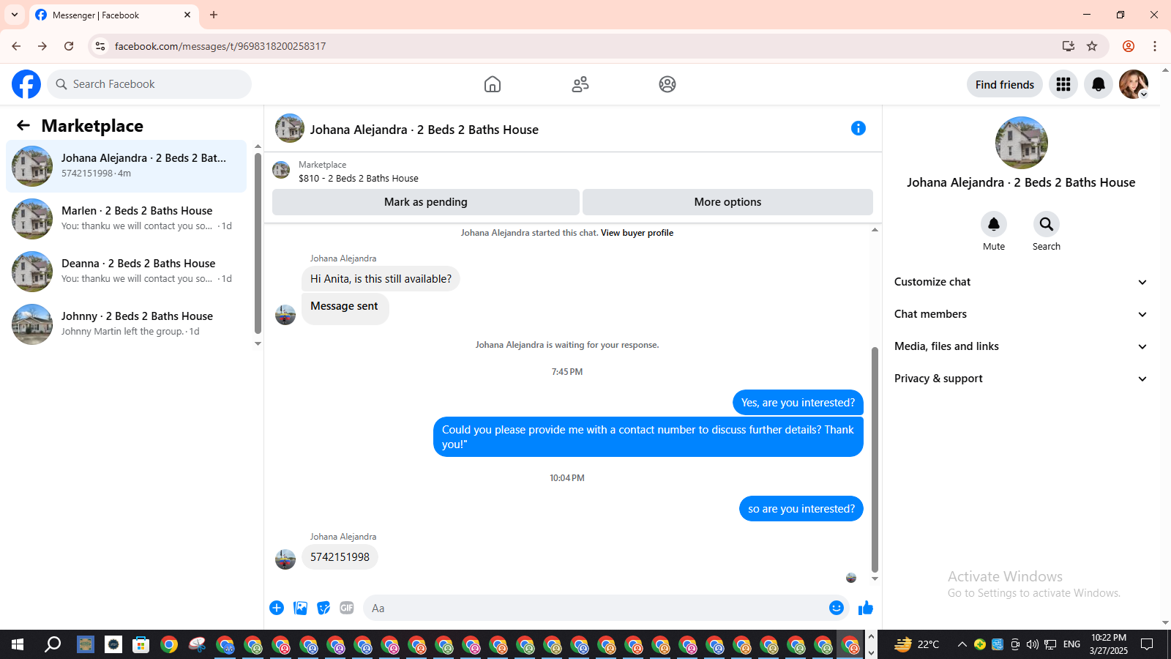Expand Customize chat section
1171x659 pixels.
point(1020,282)
